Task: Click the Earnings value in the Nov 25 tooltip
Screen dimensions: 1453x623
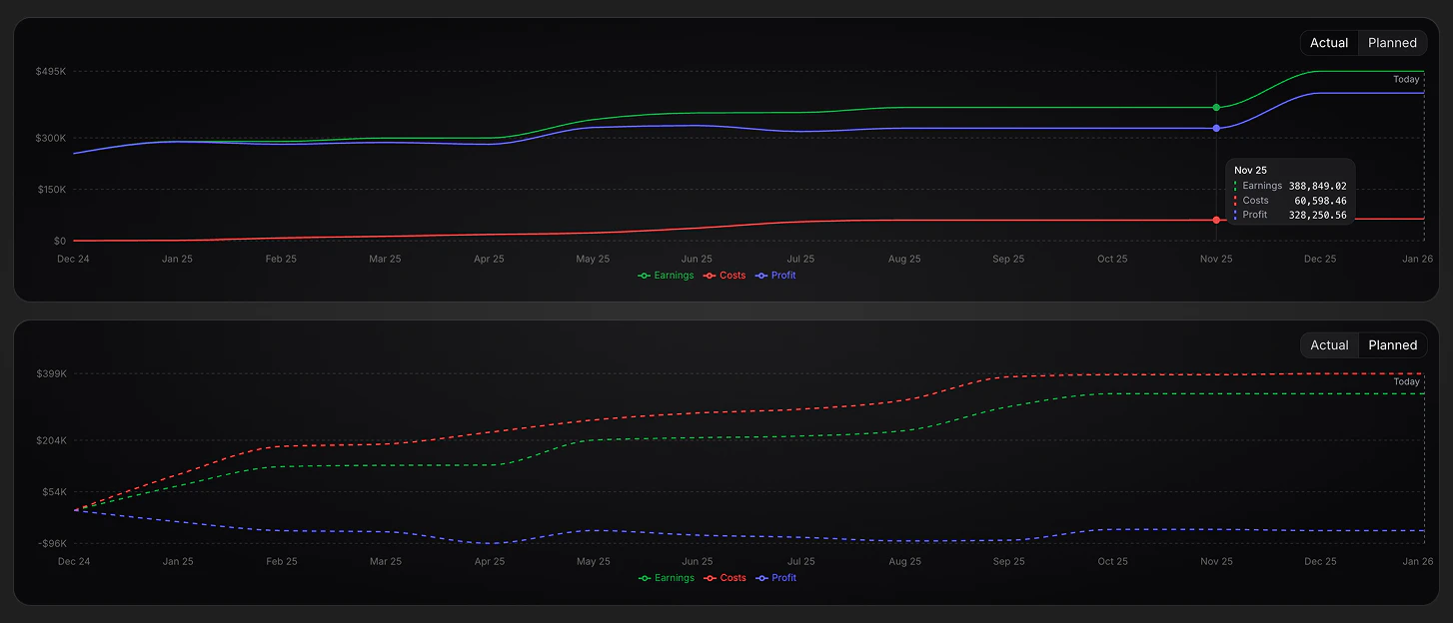Action: [1318, 185]
